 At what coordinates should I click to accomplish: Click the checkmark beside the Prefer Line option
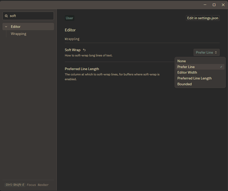pos(221,67)
